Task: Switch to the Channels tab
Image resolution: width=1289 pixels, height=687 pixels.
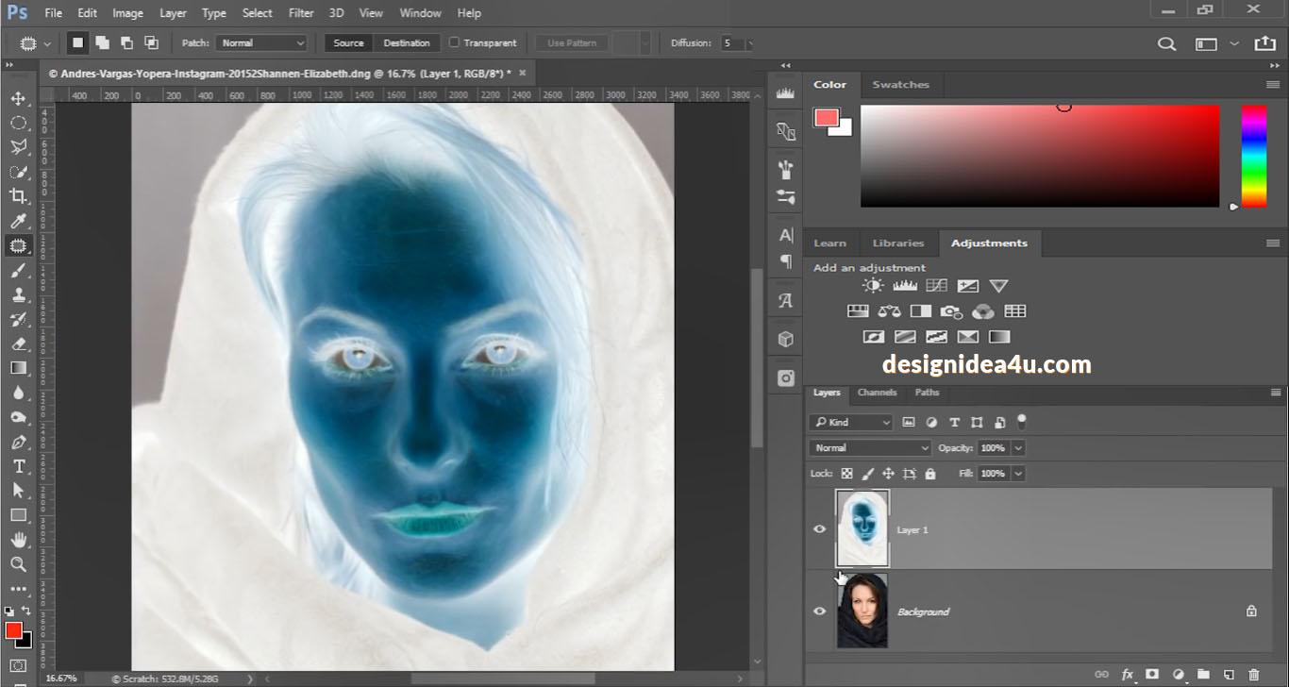Action: [877, 393]
